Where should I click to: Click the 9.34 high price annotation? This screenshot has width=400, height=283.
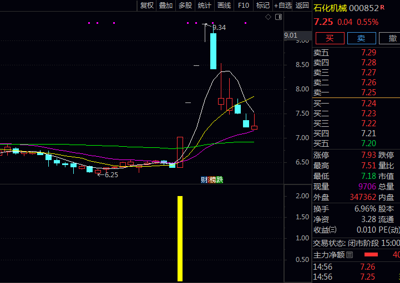219,27
